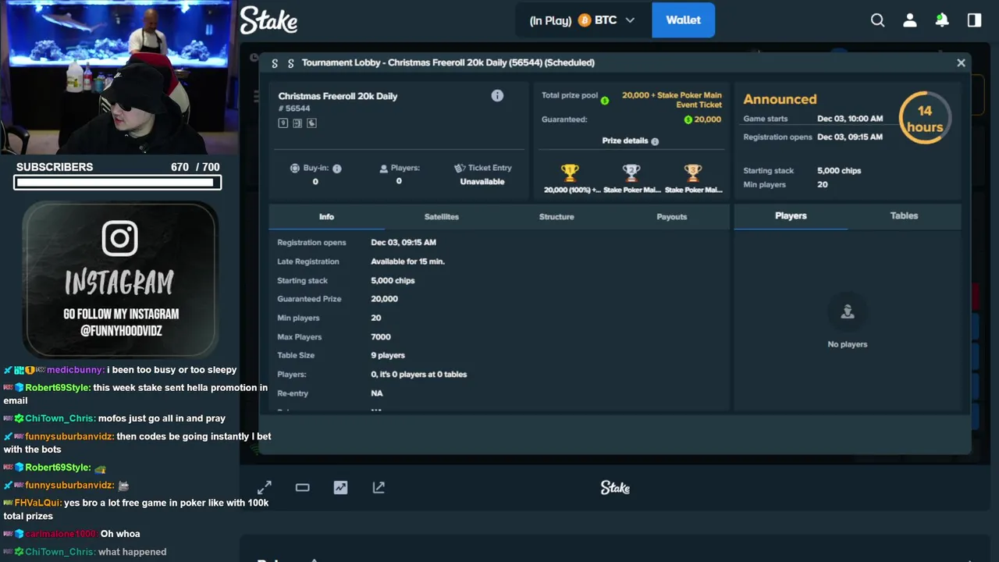Click the (In Play) balance label

550,20
